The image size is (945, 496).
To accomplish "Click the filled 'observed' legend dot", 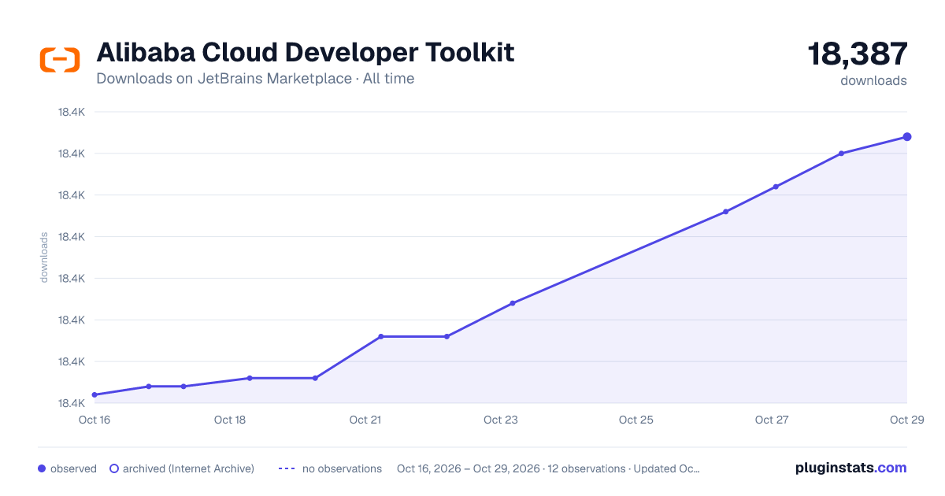I will coord(42,468).
